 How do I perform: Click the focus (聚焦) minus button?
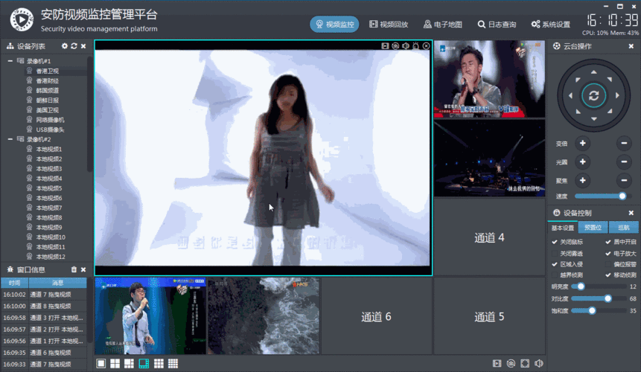click(x=624, y=181)
